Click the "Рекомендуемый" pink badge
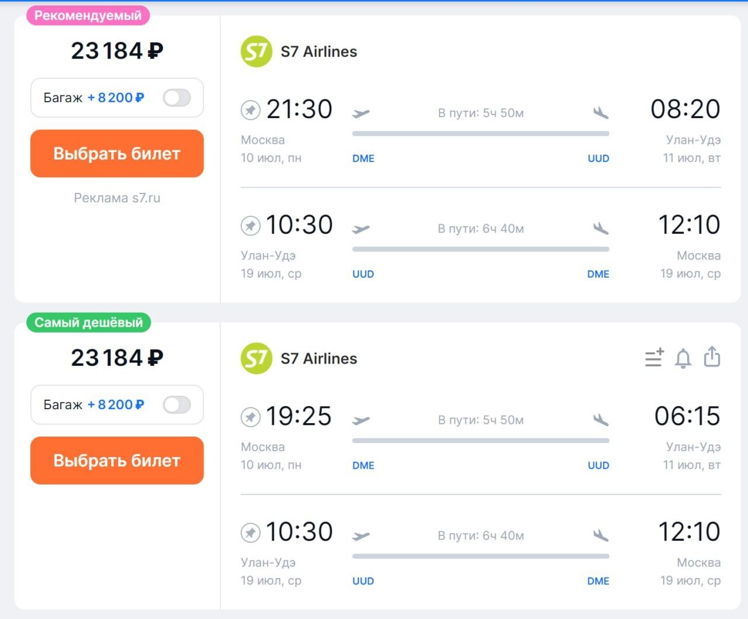 [x=88, y=16]
